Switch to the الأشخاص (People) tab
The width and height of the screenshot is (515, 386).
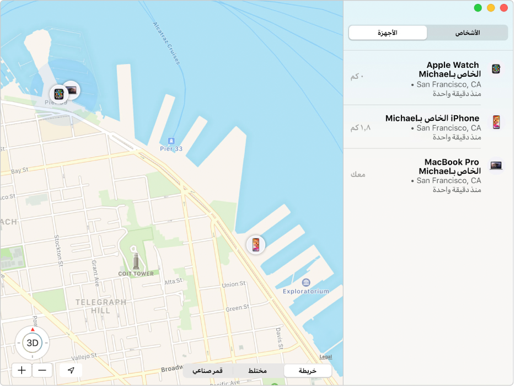pyautogui.click(x=468, y=33)
